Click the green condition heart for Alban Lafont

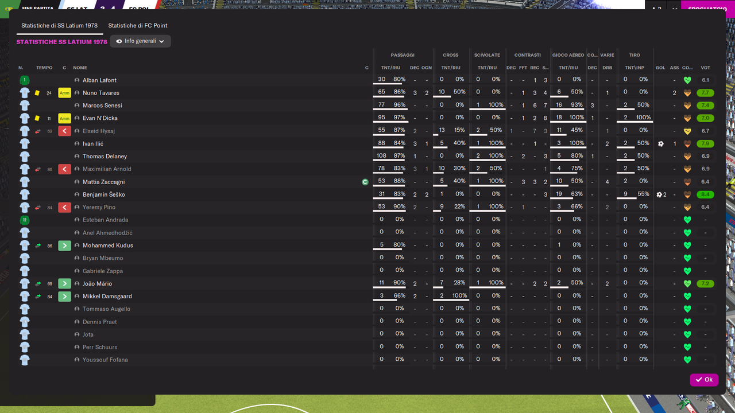click(687, 80)
